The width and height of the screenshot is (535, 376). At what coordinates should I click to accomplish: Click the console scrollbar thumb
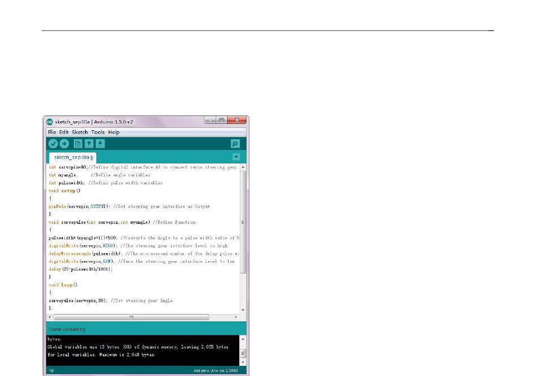243,353
